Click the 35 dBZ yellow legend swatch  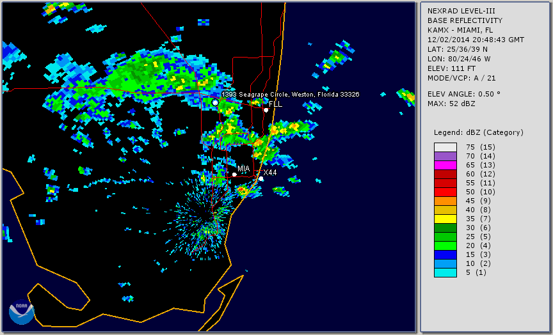[445, 219]
